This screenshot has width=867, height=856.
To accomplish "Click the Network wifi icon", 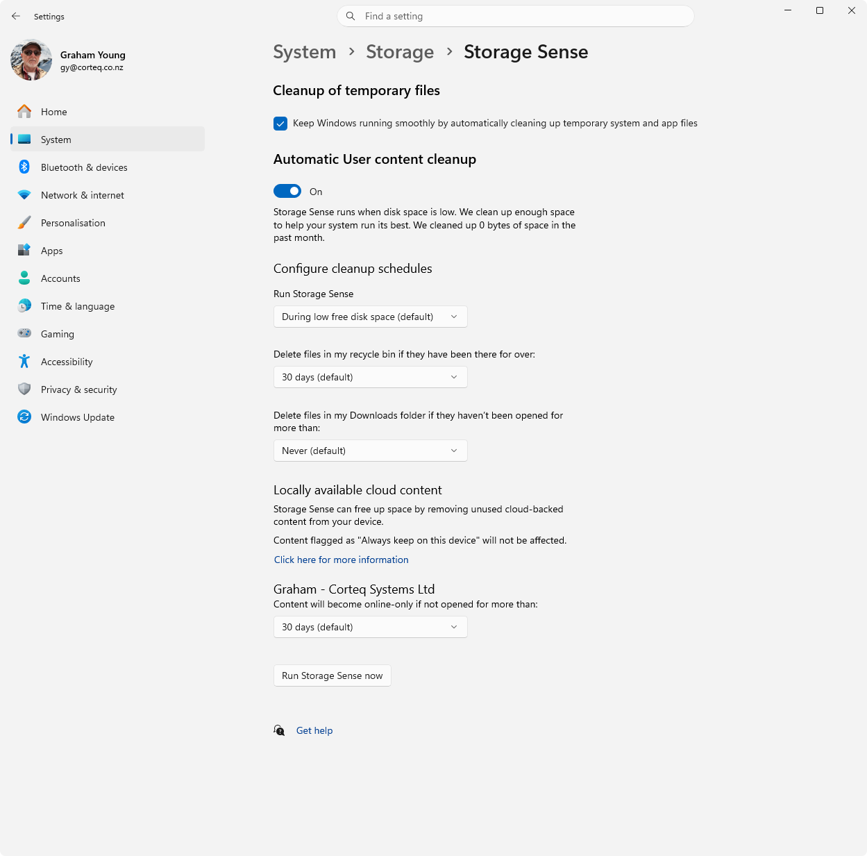I will click(x=24, y=195).
